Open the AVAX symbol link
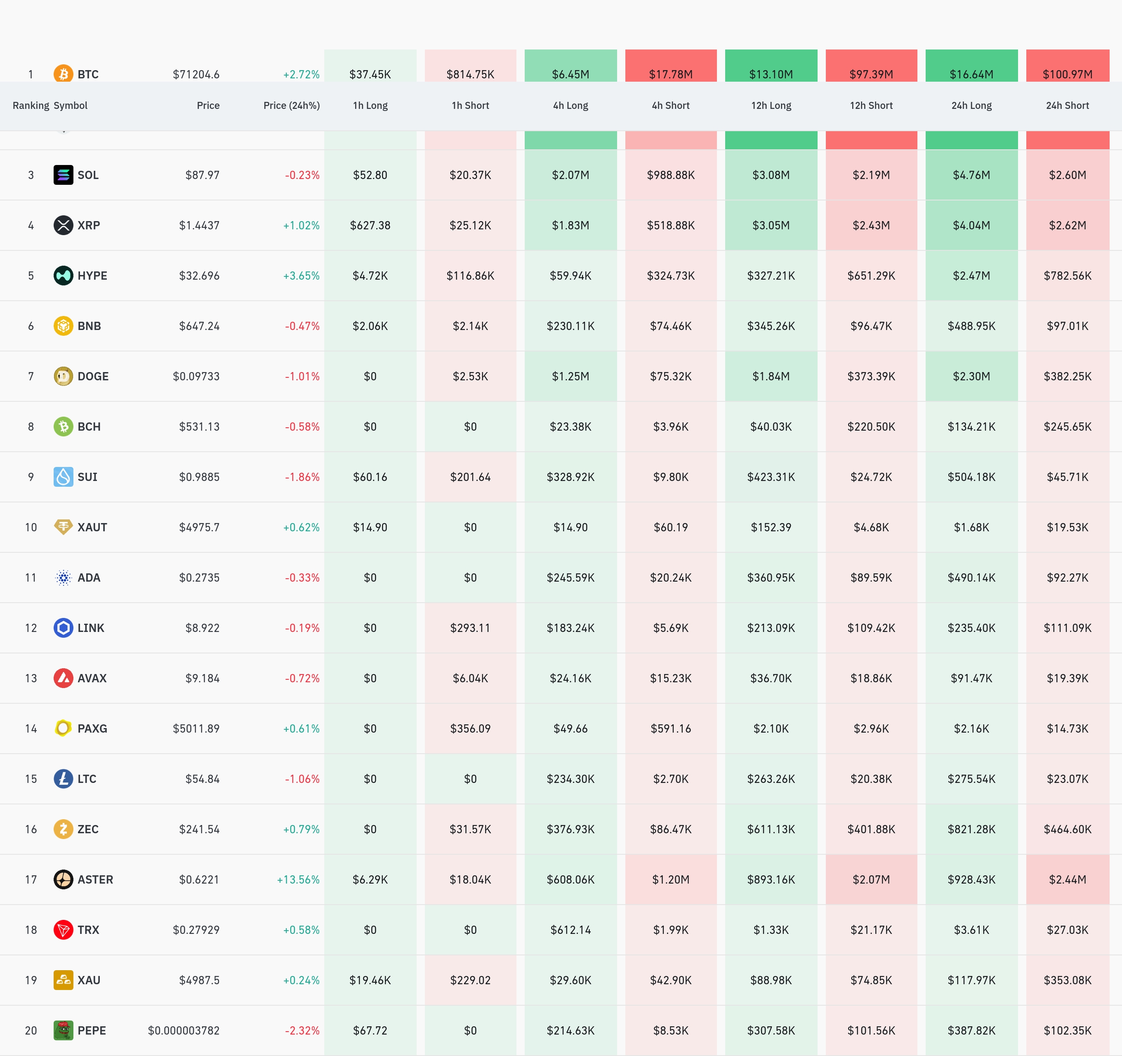 (92, 679)
